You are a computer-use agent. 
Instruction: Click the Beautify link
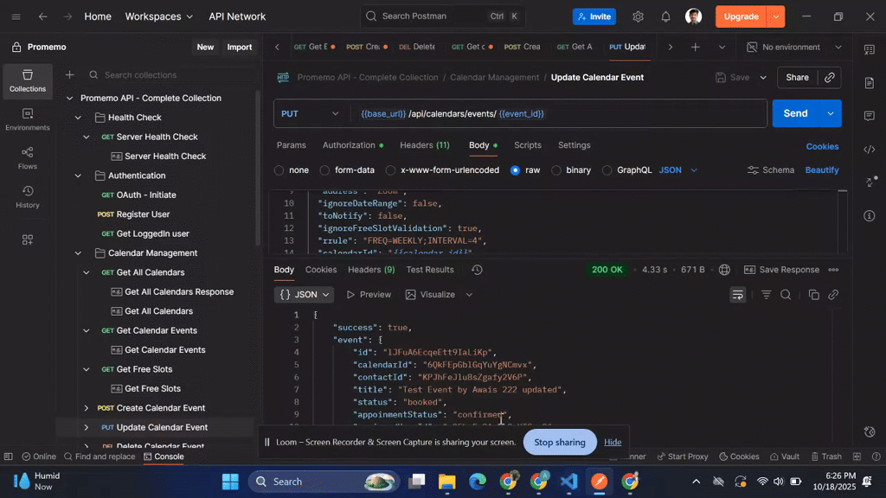pyautogui.click(x=822, y=170)
